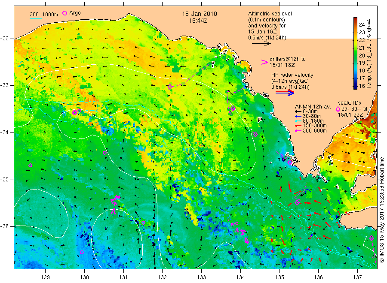Click the 'sealCTDs' legend heading
Screen dimensions: 387x283
coord(350,103)
